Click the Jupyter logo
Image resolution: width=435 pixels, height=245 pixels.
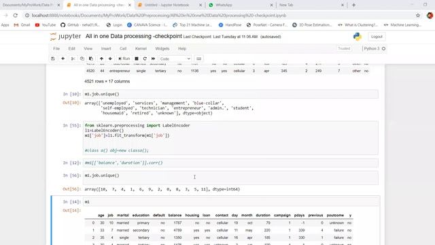tap(65, 36)
